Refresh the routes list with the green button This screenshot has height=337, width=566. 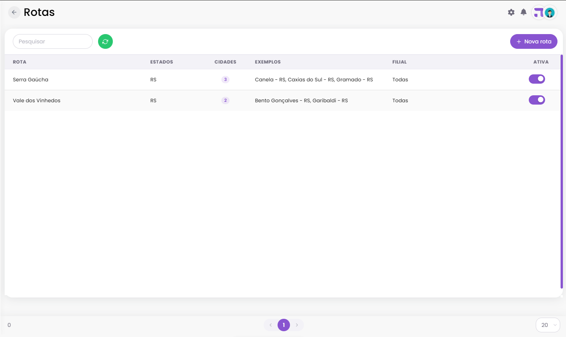[x=105, y=41]
